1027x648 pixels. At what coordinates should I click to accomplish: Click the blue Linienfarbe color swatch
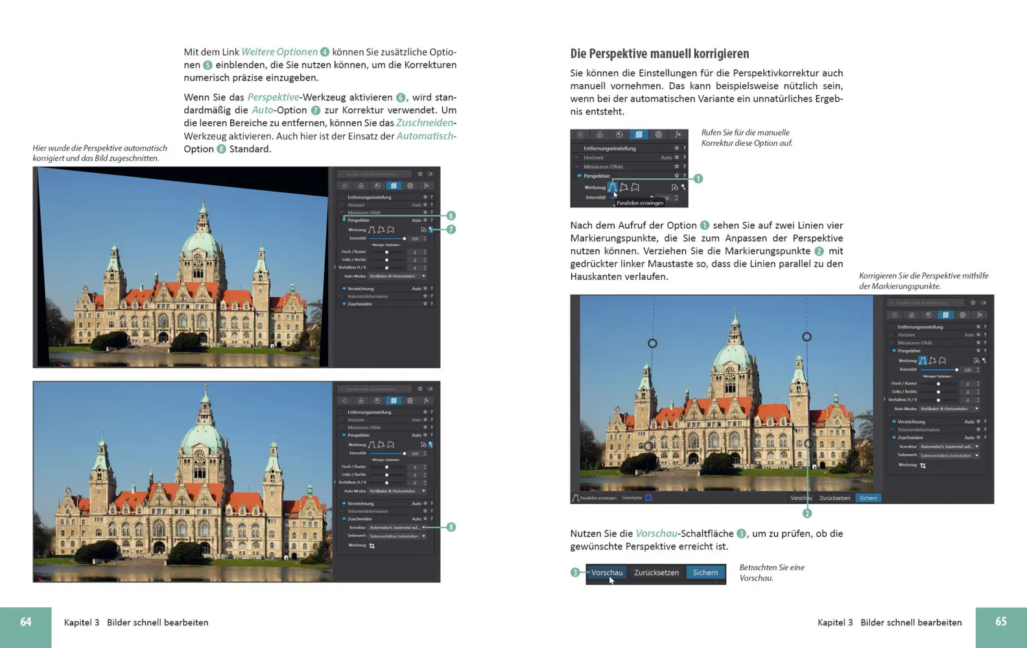(x=648, y=498)
